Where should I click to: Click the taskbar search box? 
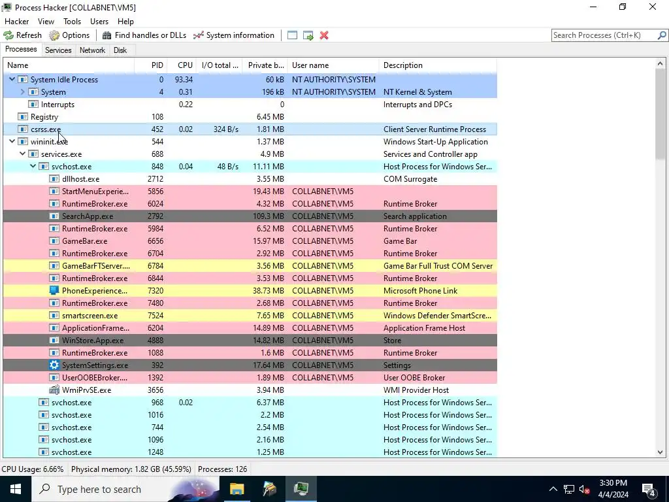(x=125, y=489)
